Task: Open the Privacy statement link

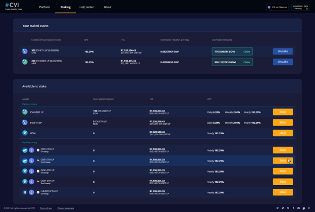Action: [x=66, y=208]
